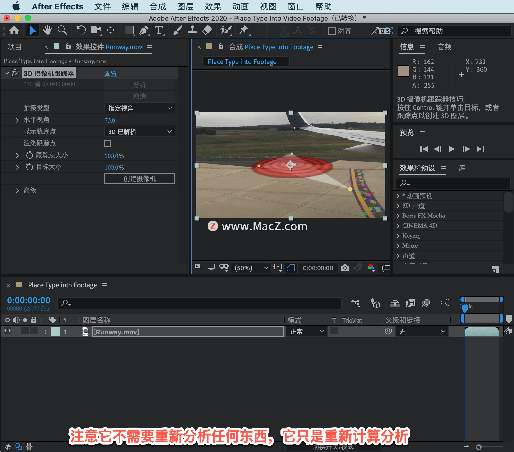The width and height of the screenshot is (514, 452).
Task: Switch to the 库 tab
Action: point(462,168)
